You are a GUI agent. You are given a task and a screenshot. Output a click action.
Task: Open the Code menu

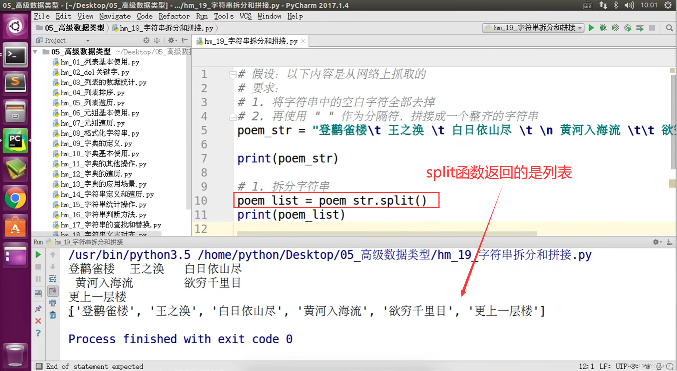tap(144, 16)
